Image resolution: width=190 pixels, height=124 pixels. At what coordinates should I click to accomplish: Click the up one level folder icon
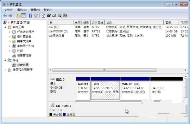tap(18, 15)
